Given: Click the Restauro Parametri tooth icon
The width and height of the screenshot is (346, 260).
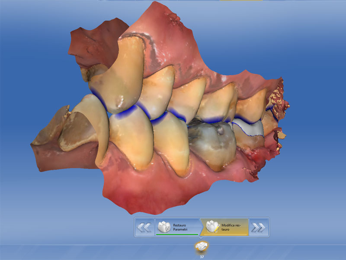Looking at the screenshot, I should point(164,227).
